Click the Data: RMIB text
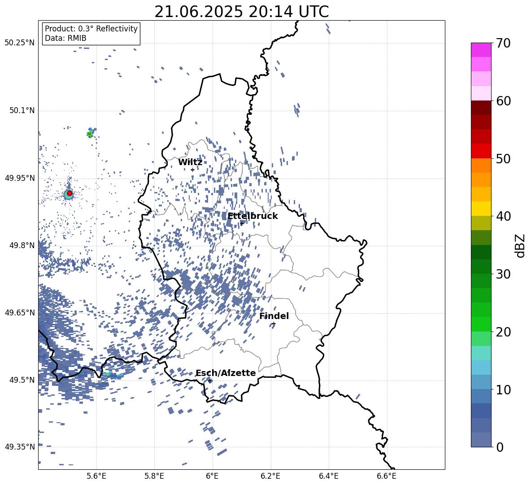The width and height of the screenshot is (531, 485). pos(65,38)
